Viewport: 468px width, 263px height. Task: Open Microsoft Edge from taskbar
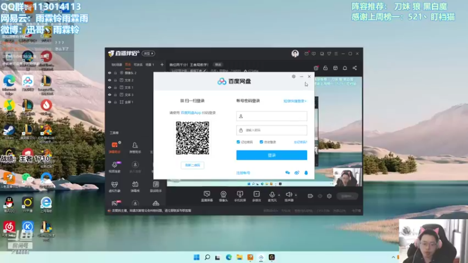(229, 257)
